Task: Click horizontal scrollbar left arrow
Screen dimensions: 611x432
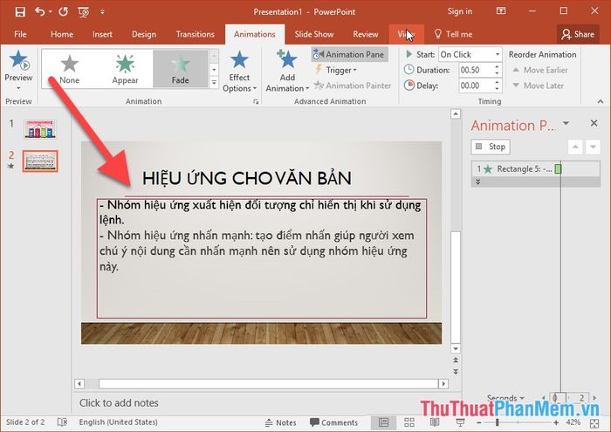Action: click(79, 384)
